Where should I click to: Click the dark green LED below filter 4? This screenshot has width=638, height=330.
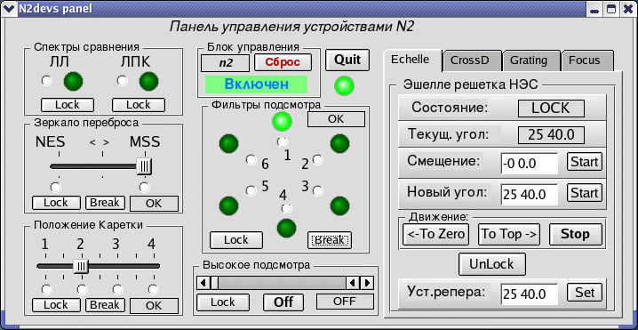pos(287,228)
